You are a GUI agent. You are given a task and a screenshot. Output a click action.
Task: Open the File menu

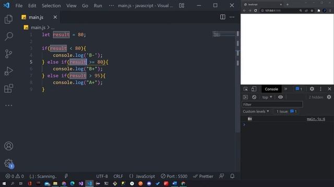(19, 6)
